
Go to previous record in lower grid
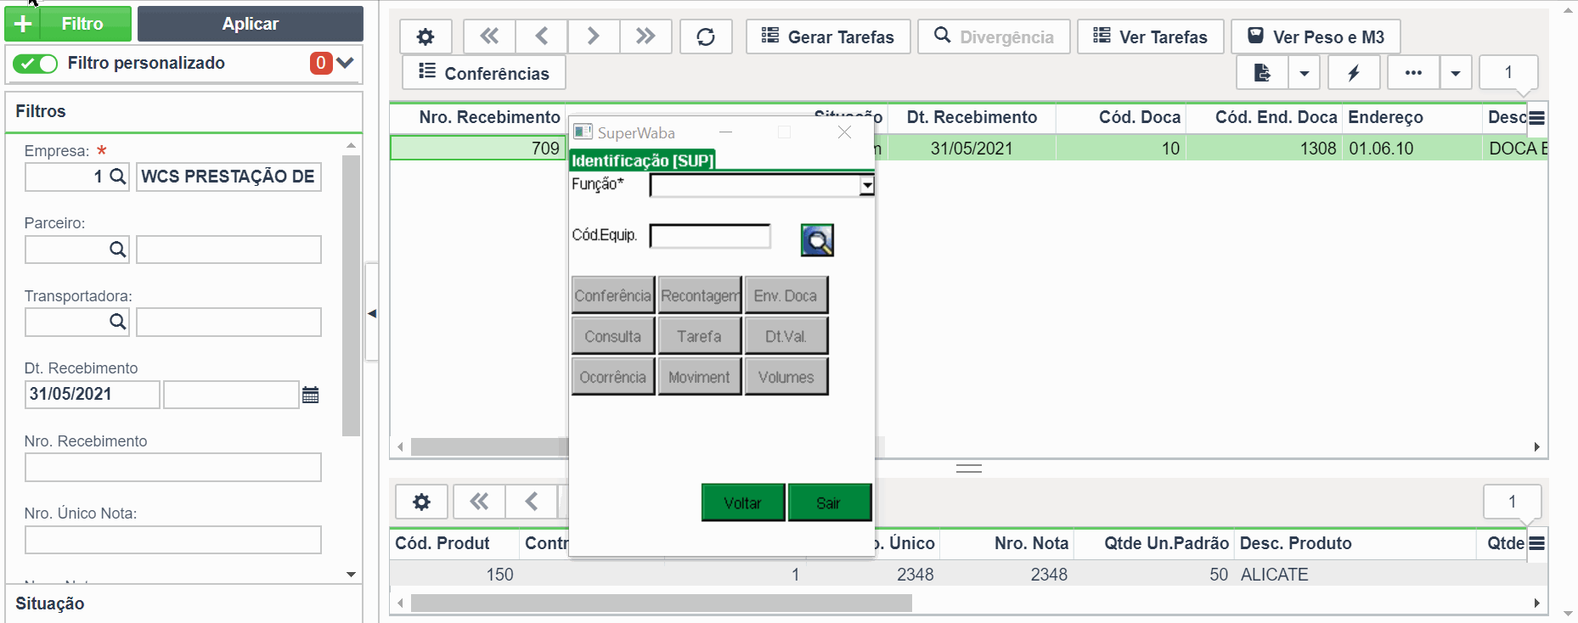click(532, 502)
